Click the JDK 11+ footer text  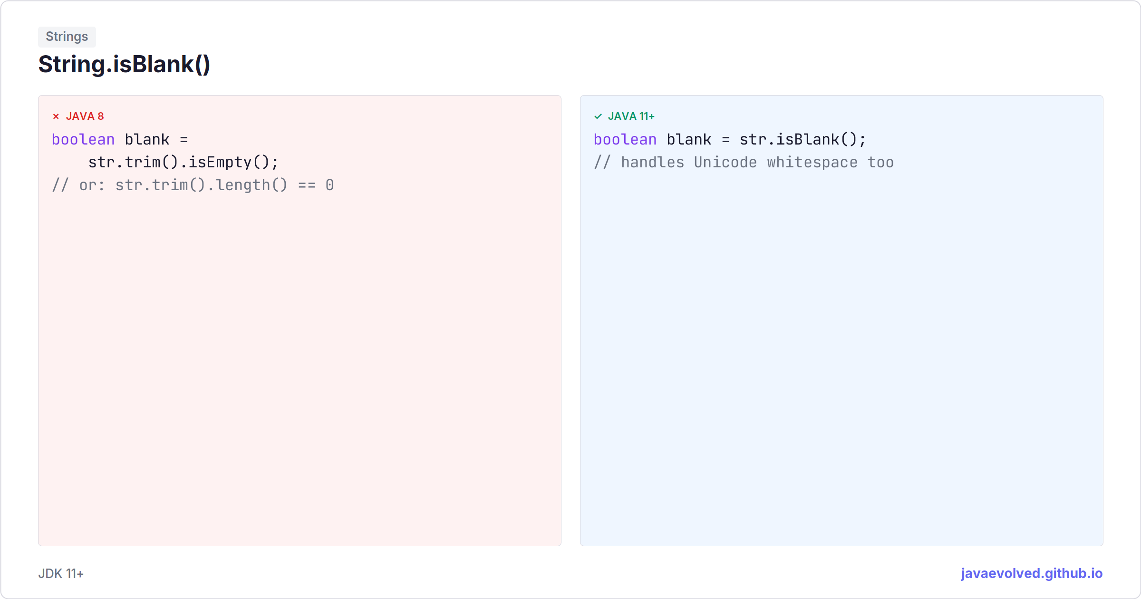[61, 574]
